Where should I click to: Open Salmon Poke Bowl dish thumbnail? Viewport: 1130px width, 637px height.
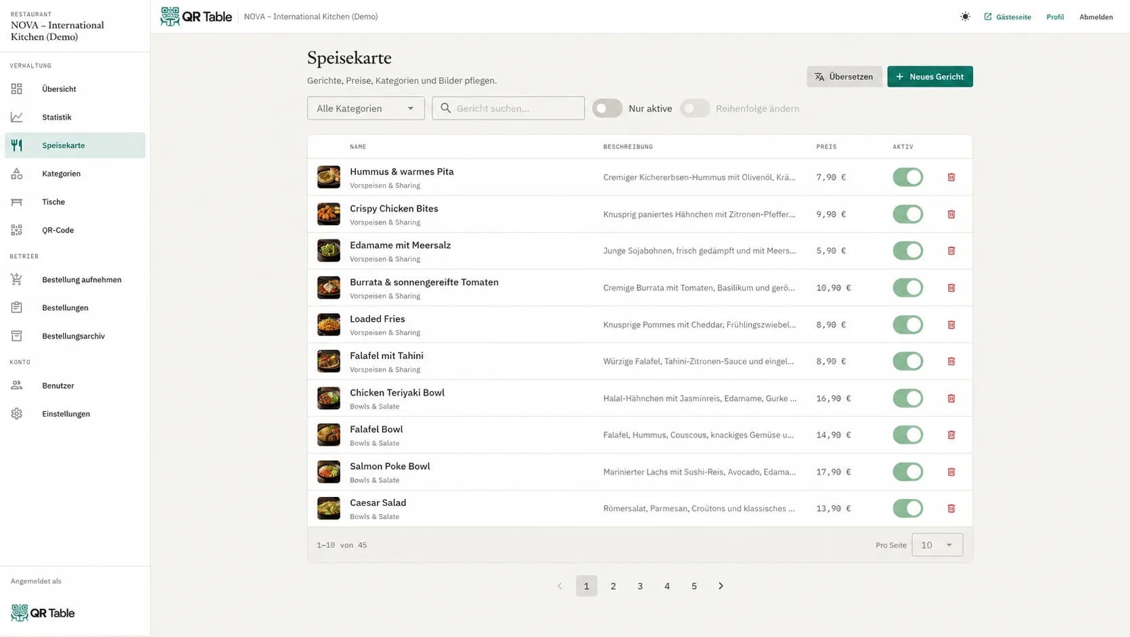click(x=329, y=471)
